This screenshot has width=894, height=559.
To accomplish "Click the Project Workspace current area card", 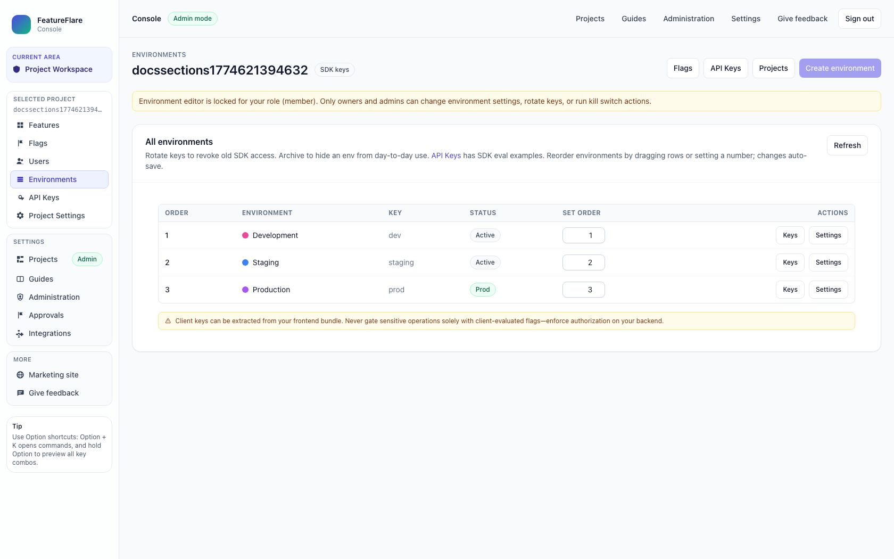I will coord(59,64).
